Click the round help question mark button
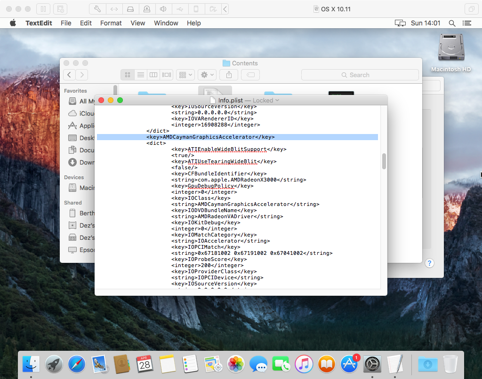 [429, 263]
